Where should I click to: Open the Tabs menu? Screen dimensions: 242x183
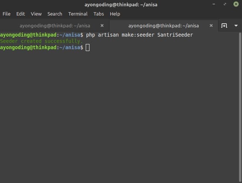tap(99, 14)
